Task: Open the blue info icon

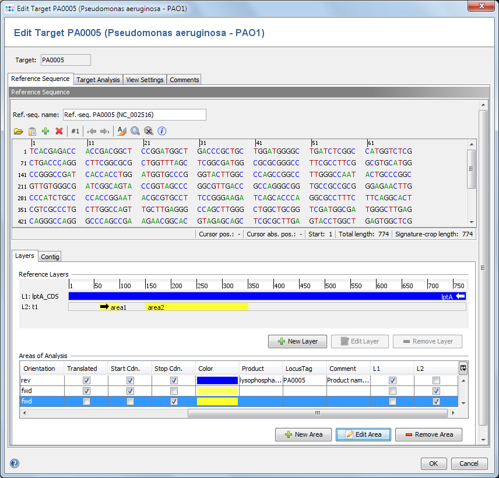Action: [x=163, y=132]
